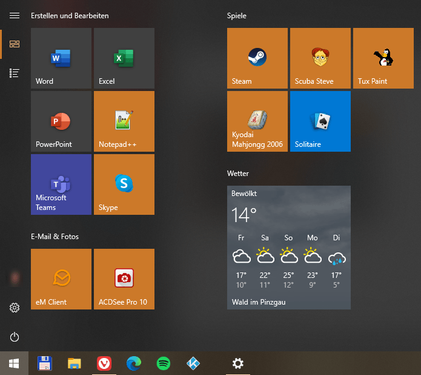Expand the Start hamburger menu
This screenshot has width=421, height=375.
pyautogui.click(x=15, y=16)
